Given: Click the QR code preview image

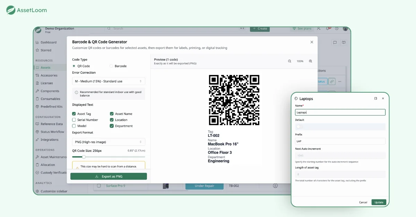Looking at the screenshot, I should 234,100.
